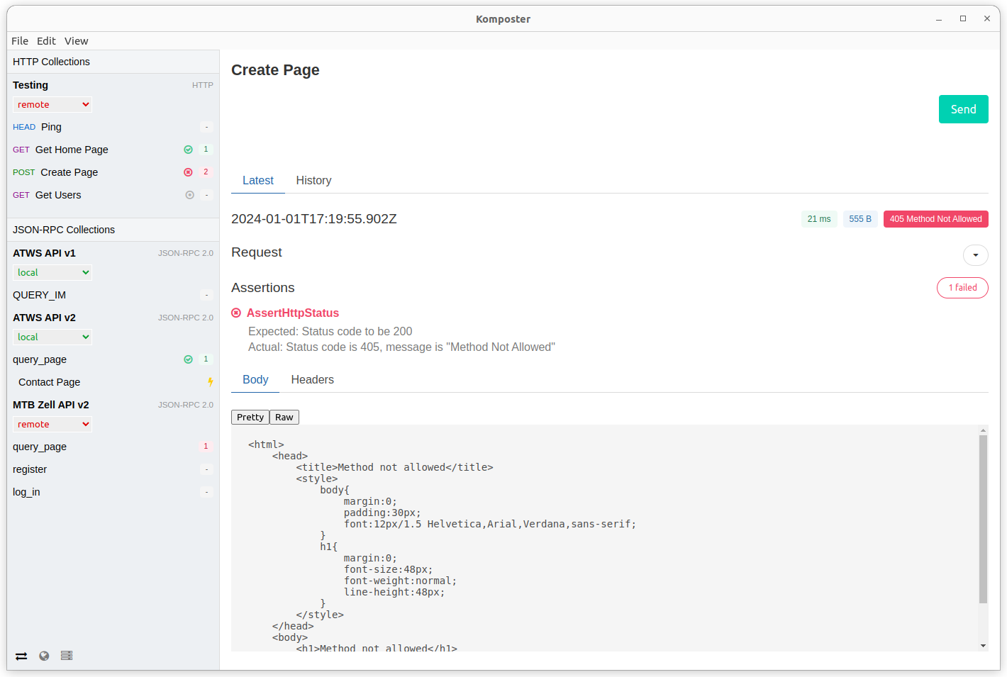This screenshot has width=1007, height=677.
Task: Click the globe icon in the sidebar footer
Action: coord(44,656)
